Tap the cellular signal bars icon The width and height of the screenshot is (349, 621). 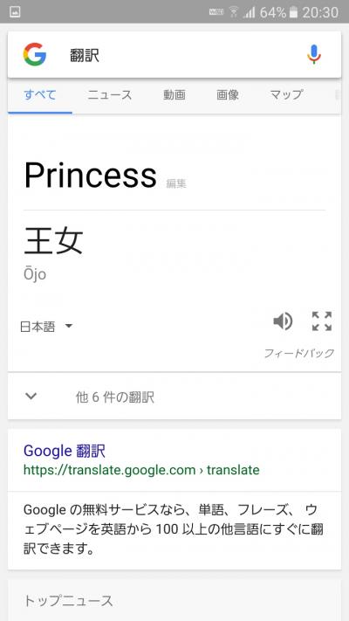pyautogui.click(x=250, y=13)
